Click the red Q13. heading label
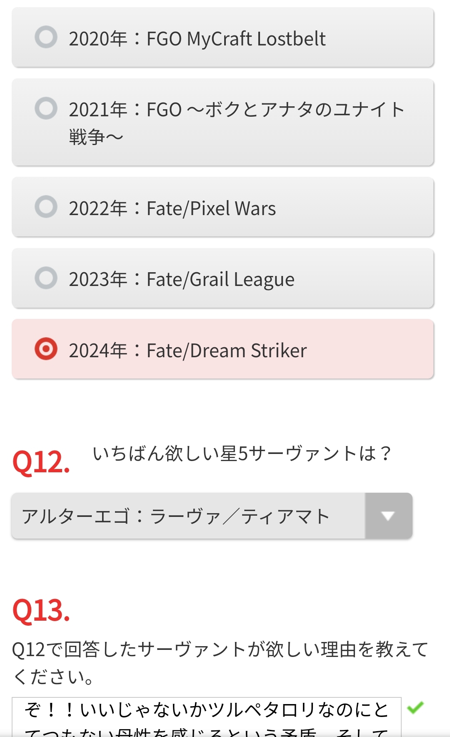Image resolution: width=450 pixels, height=737 pixels. [x=41, y=610]
